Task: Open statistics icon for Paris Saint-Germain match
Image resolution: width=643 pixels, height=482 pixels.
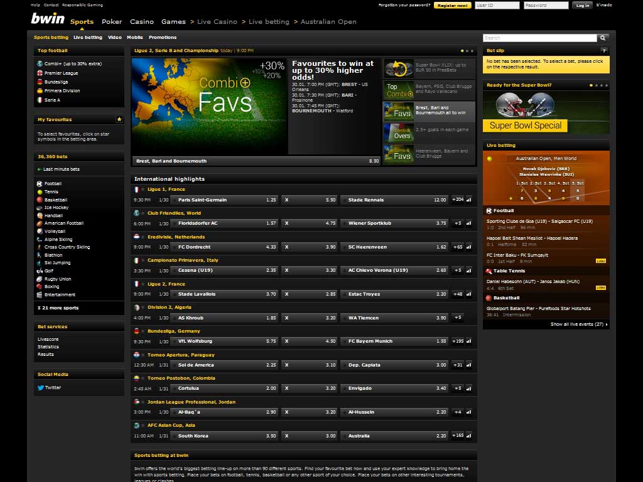Action: [x=468, y=200]
